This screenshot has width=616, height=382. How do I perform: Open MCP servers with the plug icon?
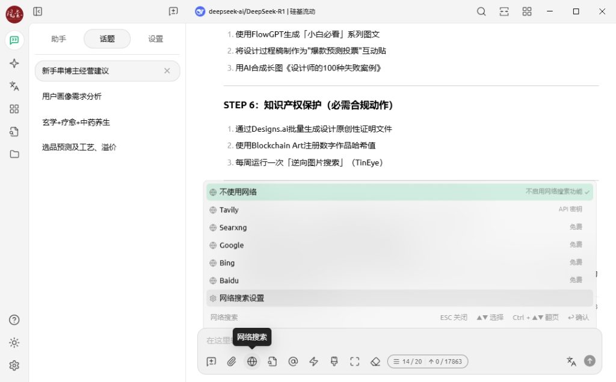334,362
